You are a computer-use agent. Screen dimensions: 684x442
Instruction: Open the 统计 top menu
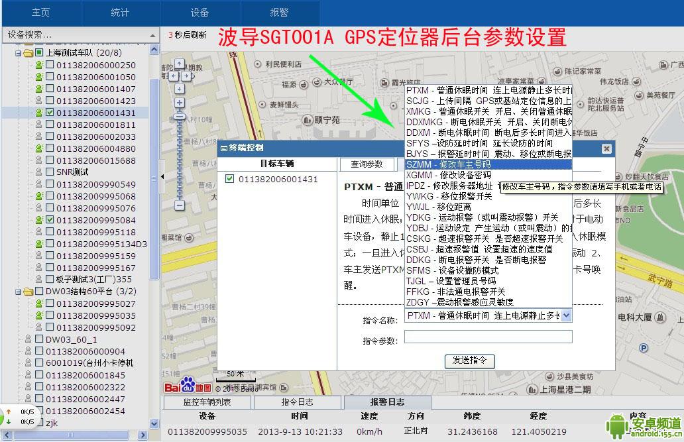[120, 13]
